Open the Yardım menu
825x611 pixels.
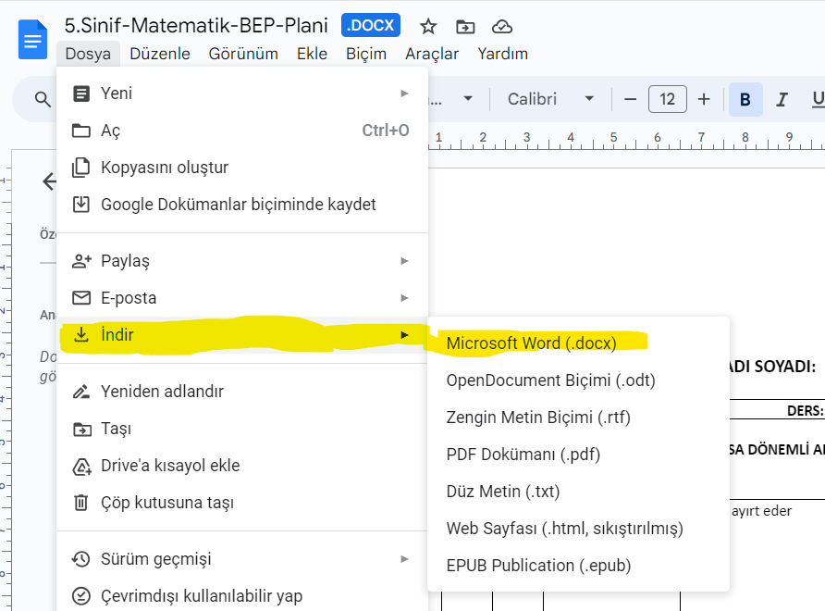click(x=502, y=54)
